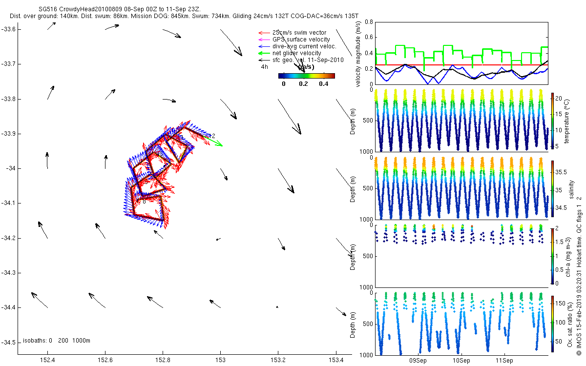Viewport: 586px width, 366px height.
Task: Click the 'SG516 CrowdyHead20100809' title line
Action: point(119,9)
